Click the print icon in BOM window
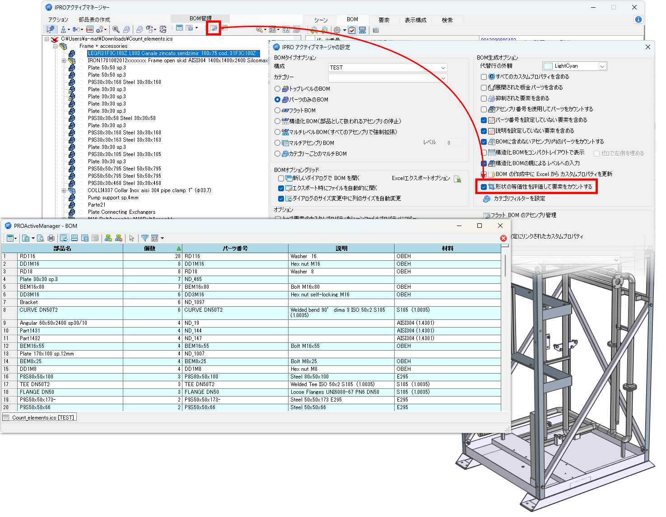This screenshot has width=666, height=517. pos(51,238)
